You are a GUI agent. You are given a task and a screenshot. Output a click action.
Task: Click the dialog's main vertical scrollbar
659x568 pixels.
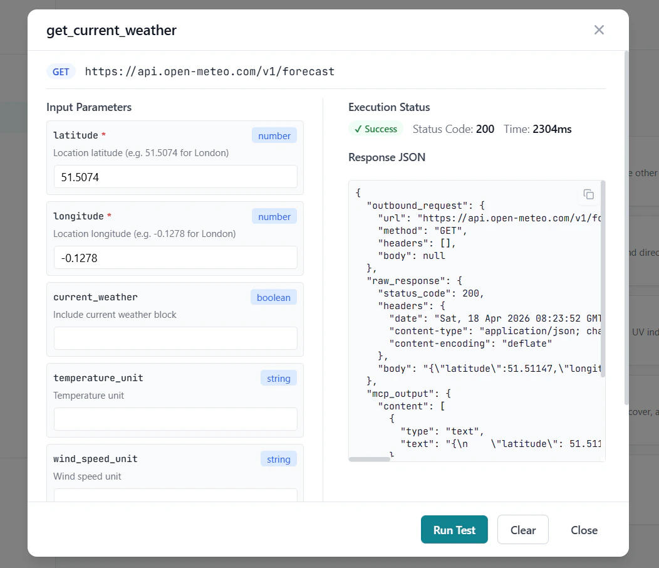[626, 227]
